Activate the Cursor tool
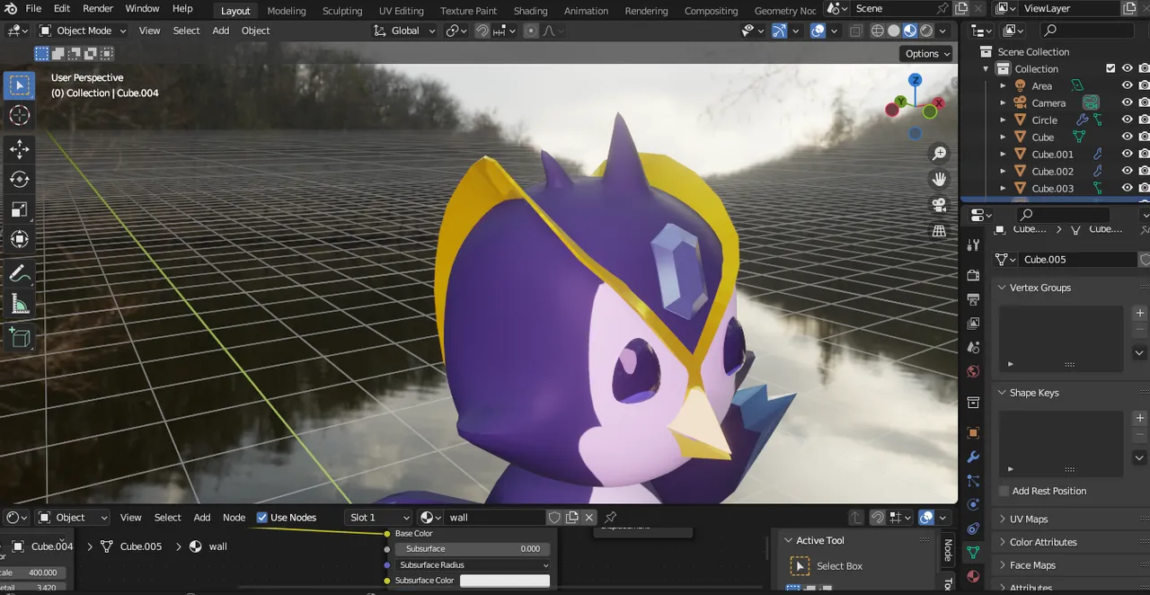The image size is (1150, 595). pos(19,115)
